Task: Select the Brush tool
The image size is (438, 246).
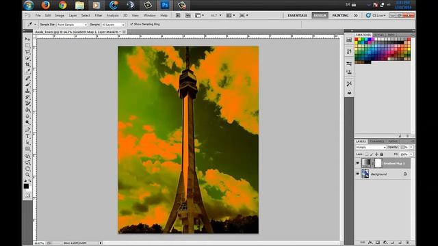Action: (27, 85)
